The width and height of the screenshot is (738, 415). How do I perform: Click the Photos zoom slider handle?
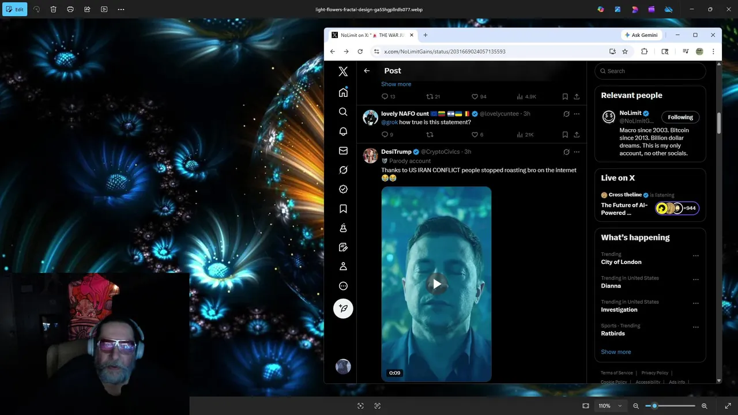[654, 406]
